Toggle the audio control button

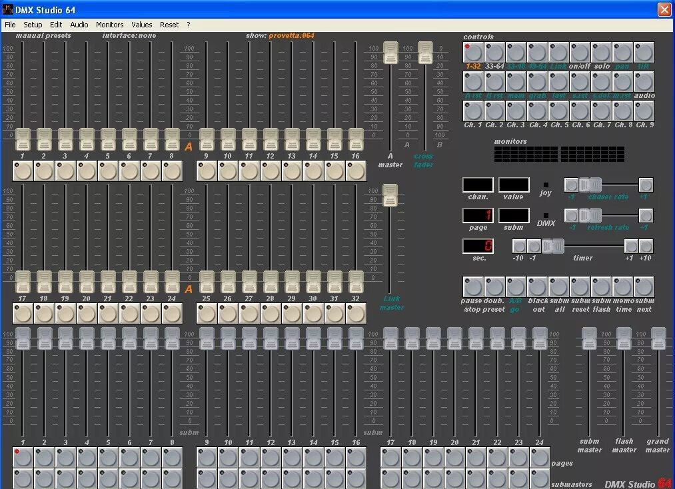[x=644, y=82]
